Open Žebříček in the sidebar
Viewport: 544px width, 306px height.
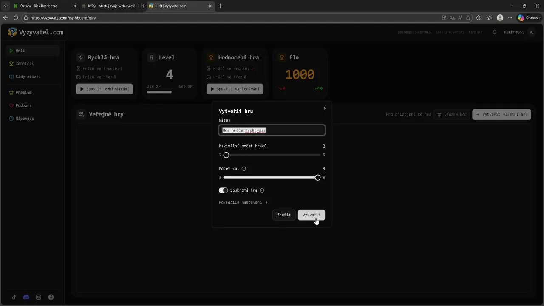tap(32, 64)
